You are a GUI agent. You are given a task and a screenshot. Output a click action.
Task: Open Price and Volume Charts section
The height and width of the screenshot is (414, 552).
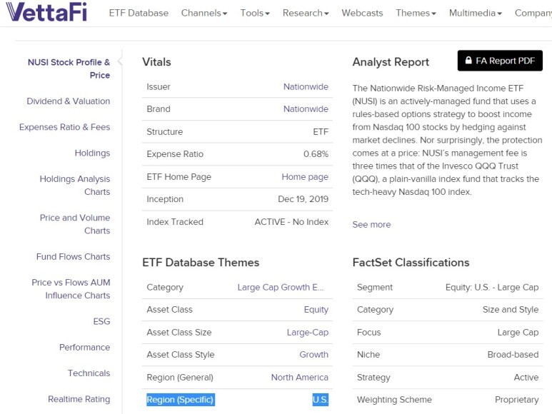(x=75, y=224)
